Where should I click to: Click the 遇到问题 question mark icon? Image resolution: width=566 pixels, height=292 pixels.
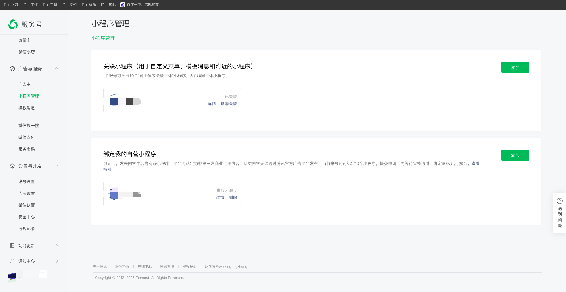560,201
